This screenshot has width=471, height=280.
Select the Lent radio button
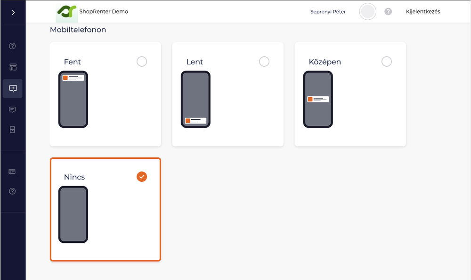pos(264,62)
